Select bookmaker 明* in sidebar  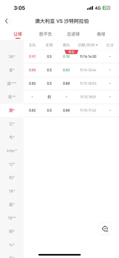(12, 231)
